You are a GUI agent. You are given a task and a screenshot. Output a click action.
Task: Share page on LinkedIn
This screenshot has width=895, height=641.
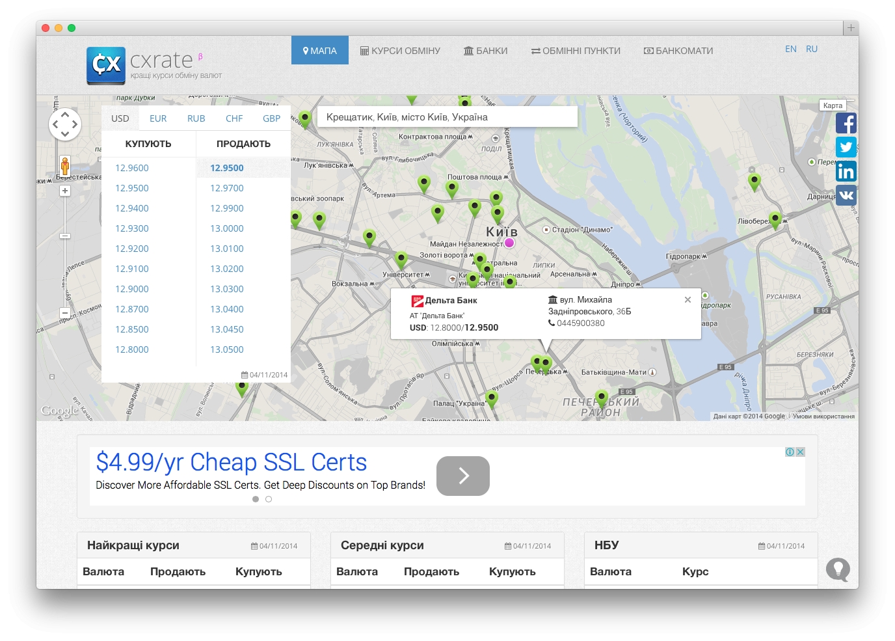click(x=846, y=171)
